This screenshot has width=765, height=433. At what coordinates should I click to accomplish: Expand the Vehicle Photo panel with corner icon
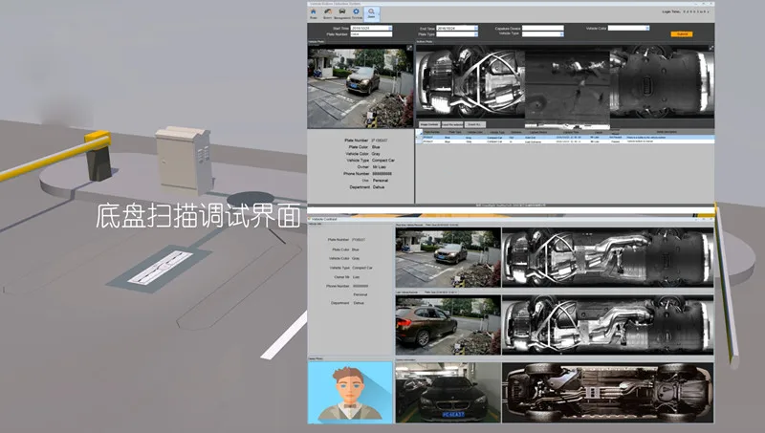click(x=409, y=48)
